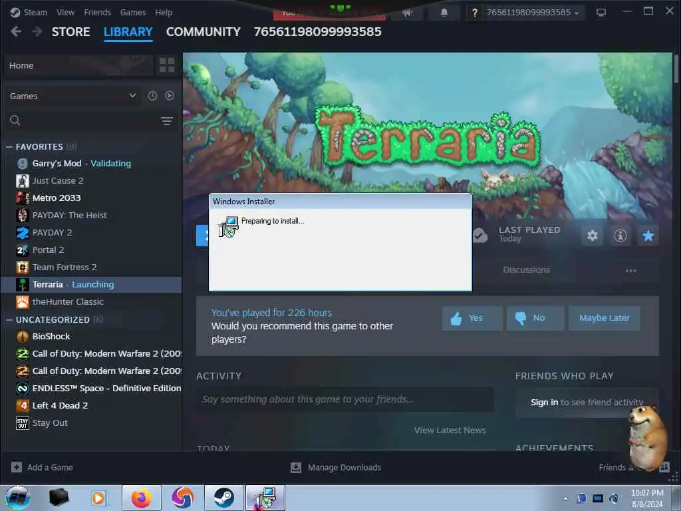Select theHunter Classic
Image resolution: width=681 pixels, height=511 pixels.
click(91, 301)
